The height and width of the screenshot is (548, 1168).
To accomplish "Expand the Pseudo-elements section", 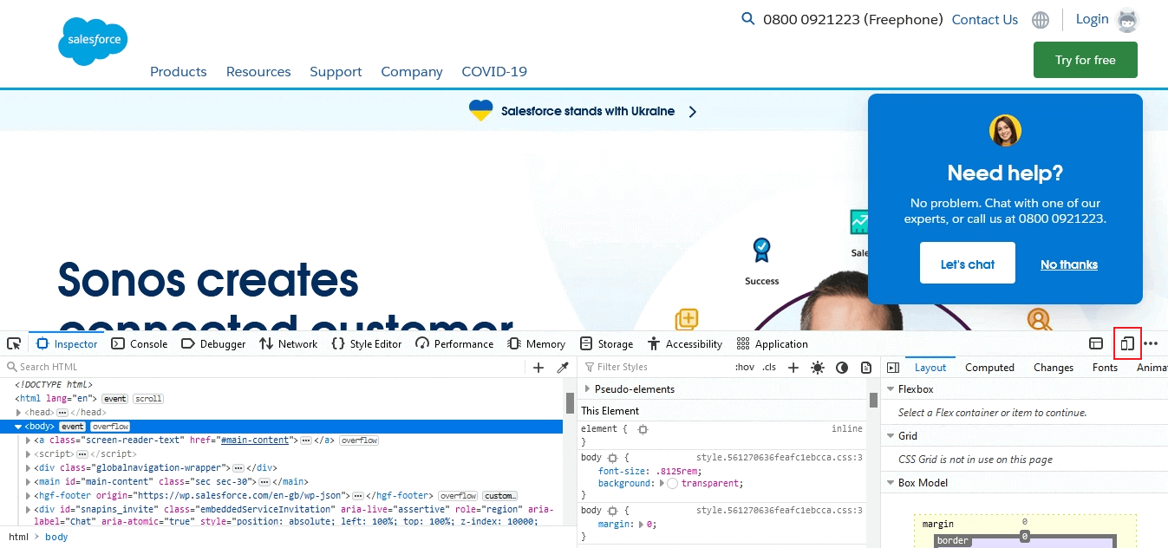I will (587, 389).
